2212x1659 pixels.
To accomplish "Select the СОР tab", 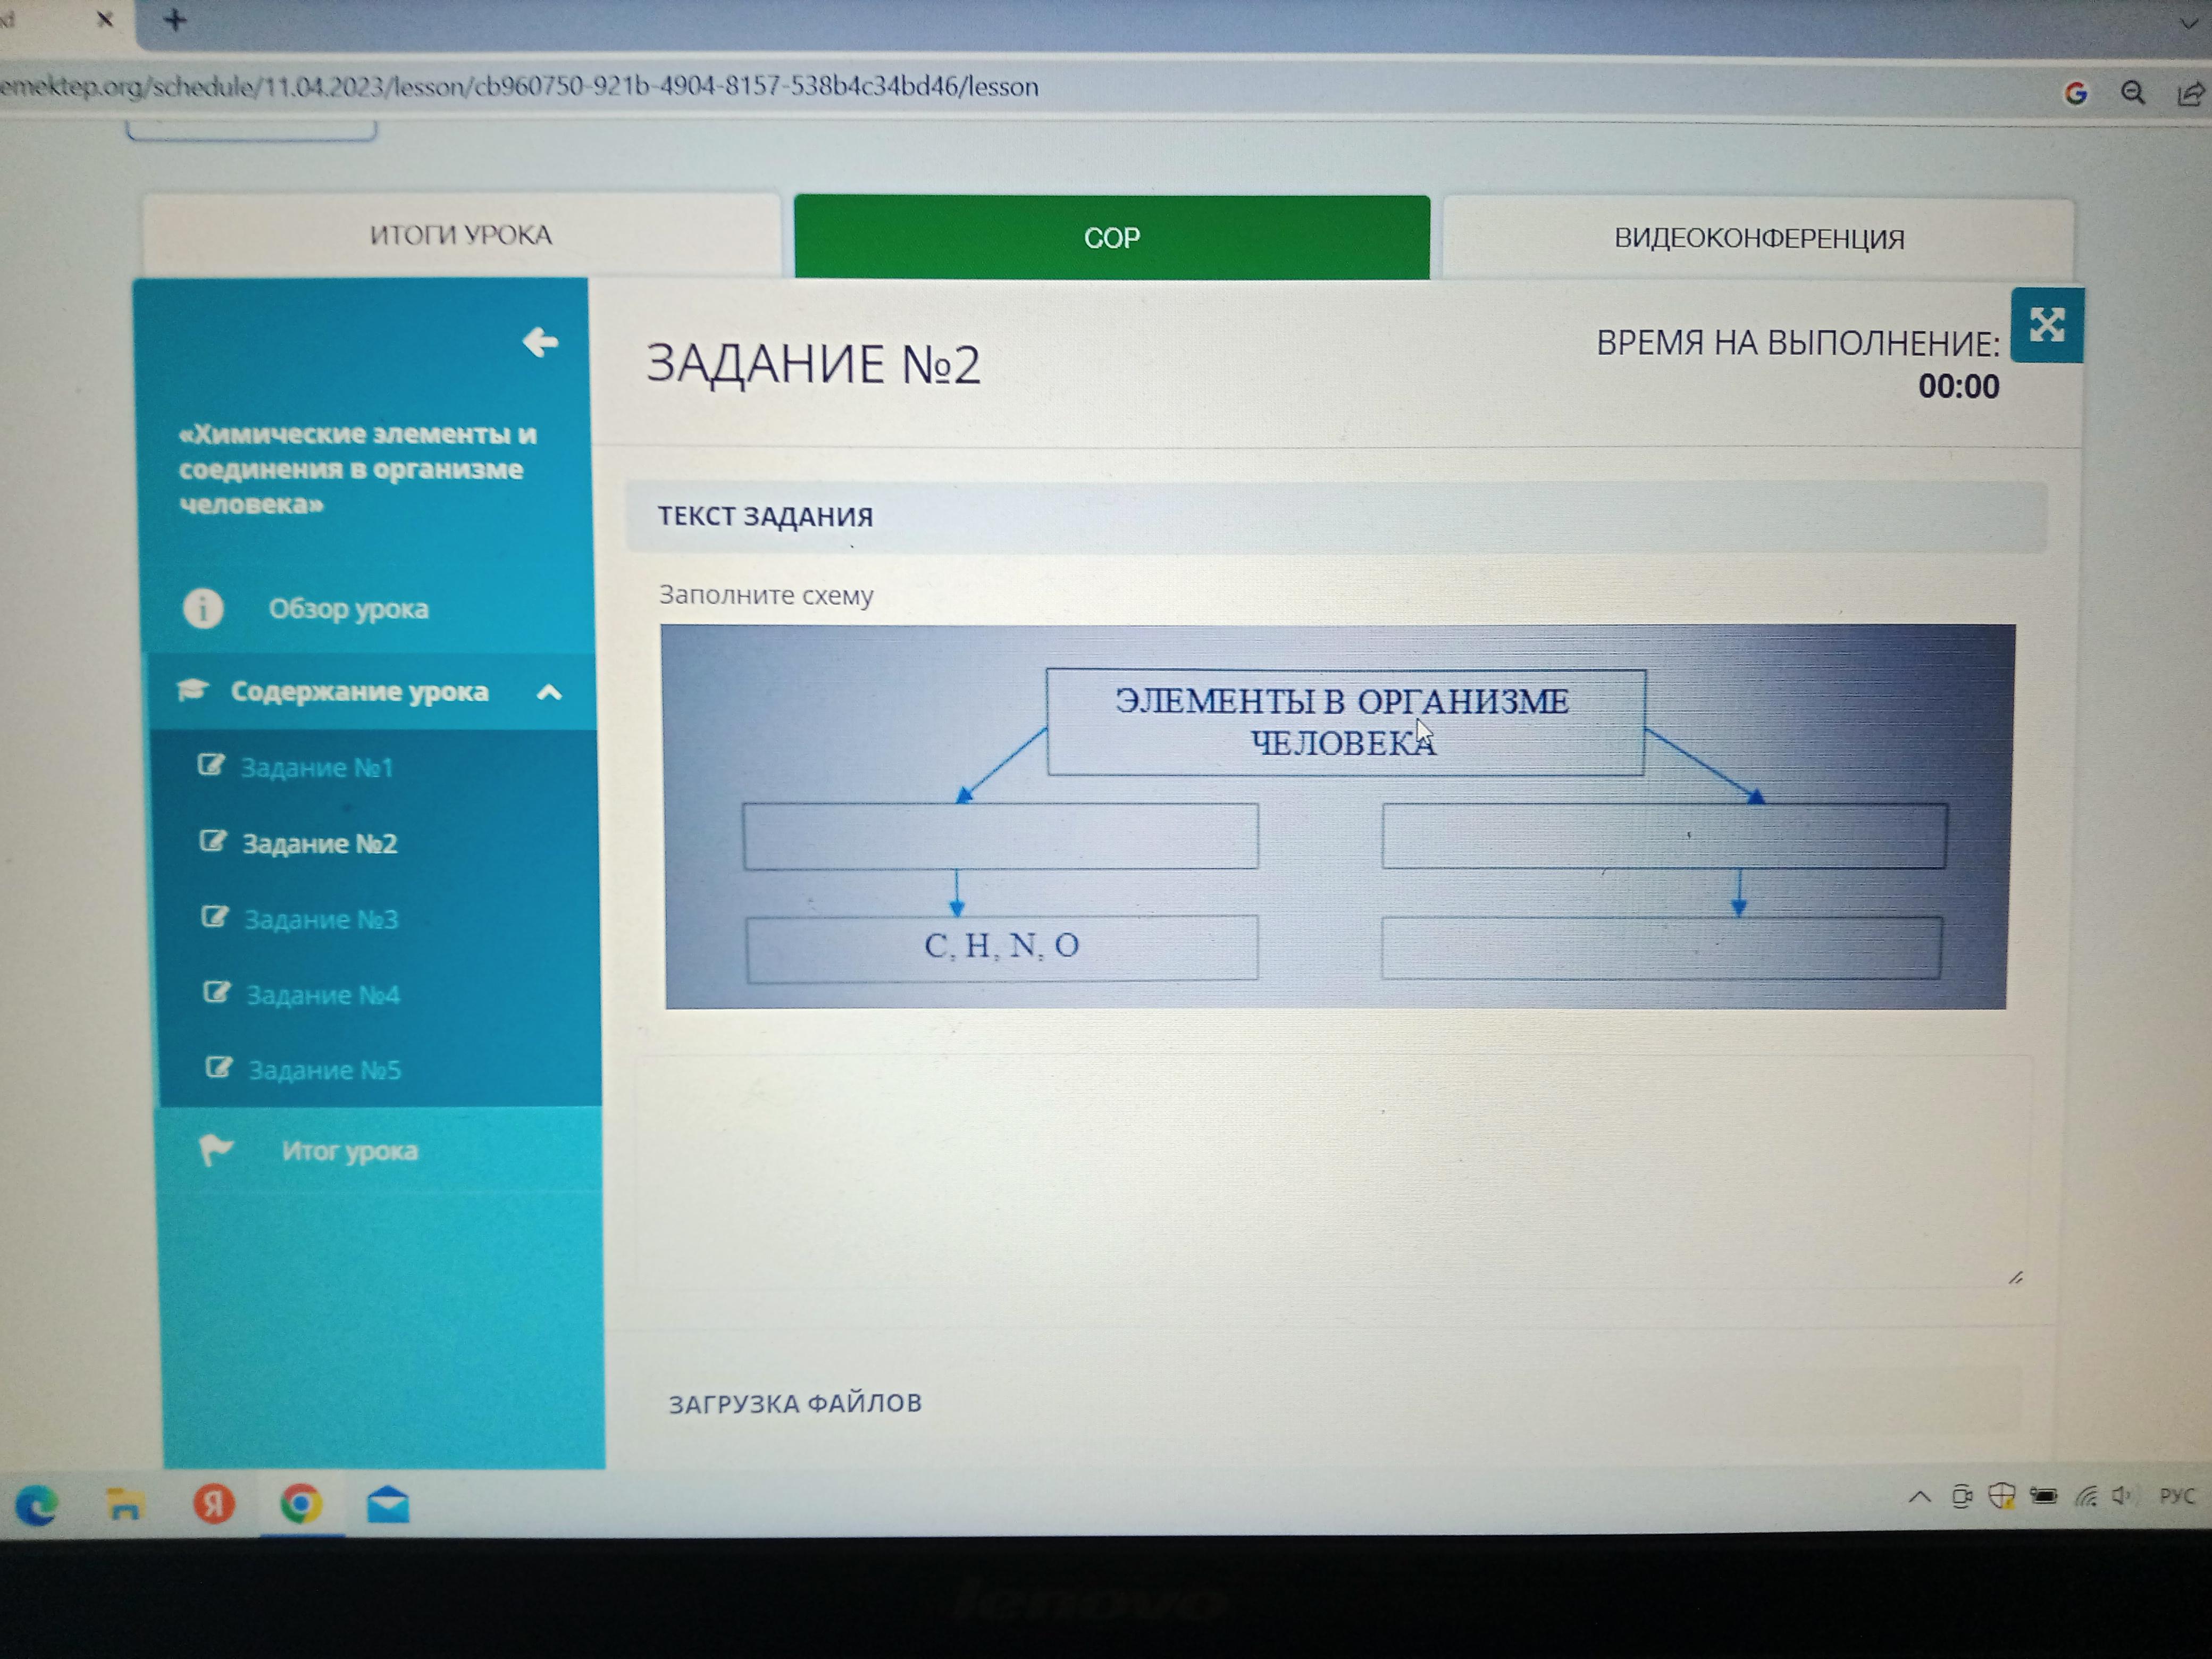I will tap(1111, 238).
